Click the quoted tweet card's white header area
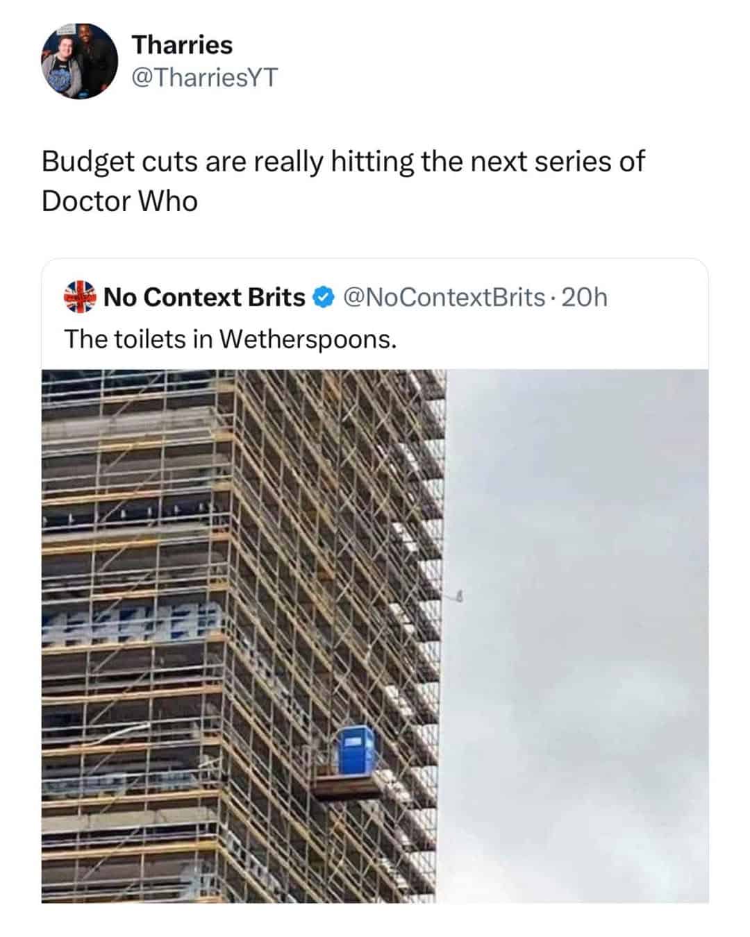Viewport: 750px width, 937px height. pyautogui.click(x=375, y=315)
